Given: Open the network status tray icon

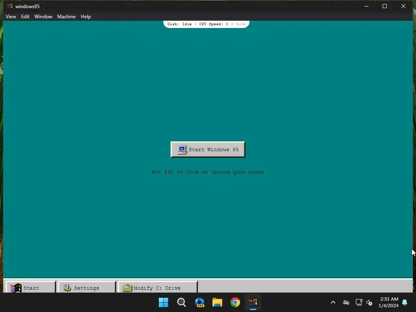Looking at the screenshot, I should pyautogui.click(x=359, y=302).
